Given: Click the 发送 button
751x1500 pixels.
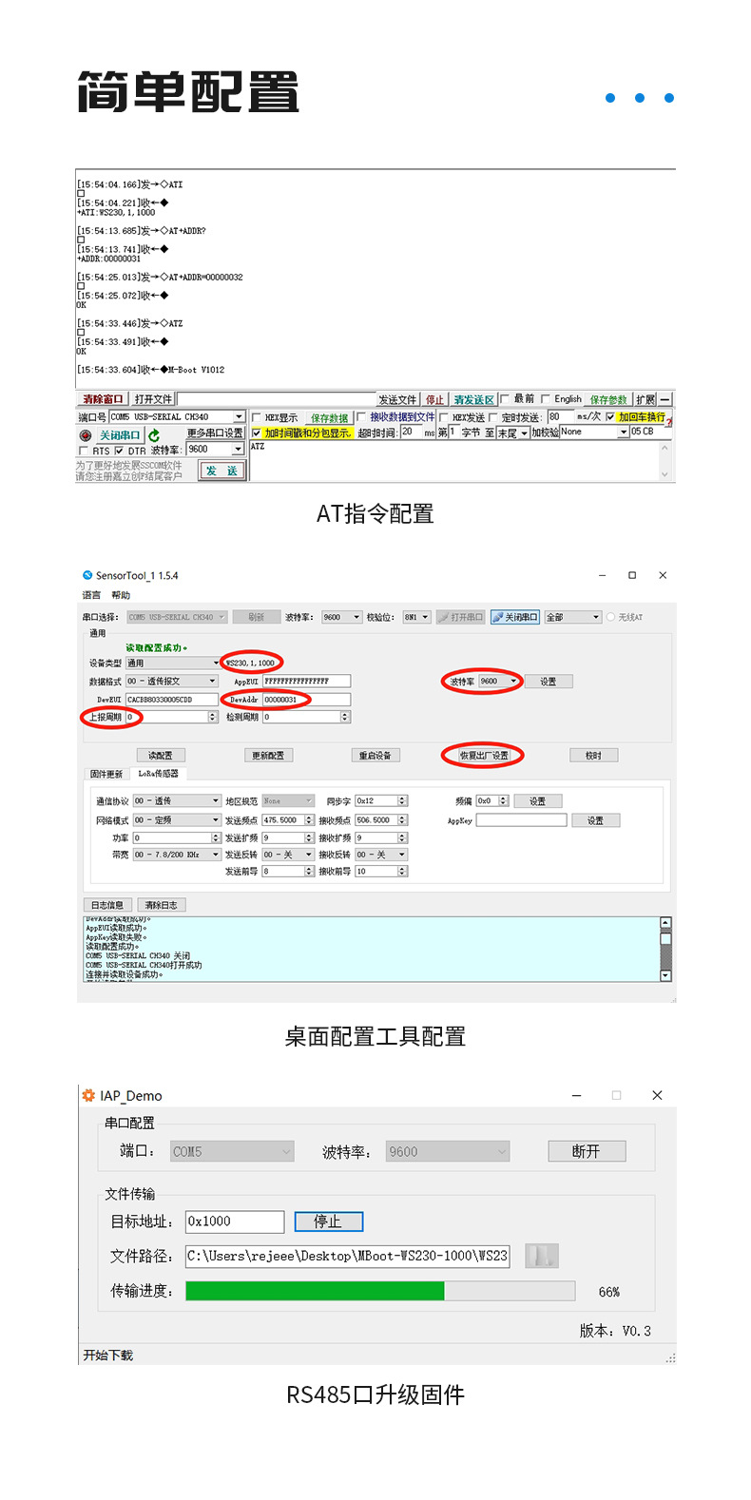Looking at the screenshot, I should click(221, 471).
